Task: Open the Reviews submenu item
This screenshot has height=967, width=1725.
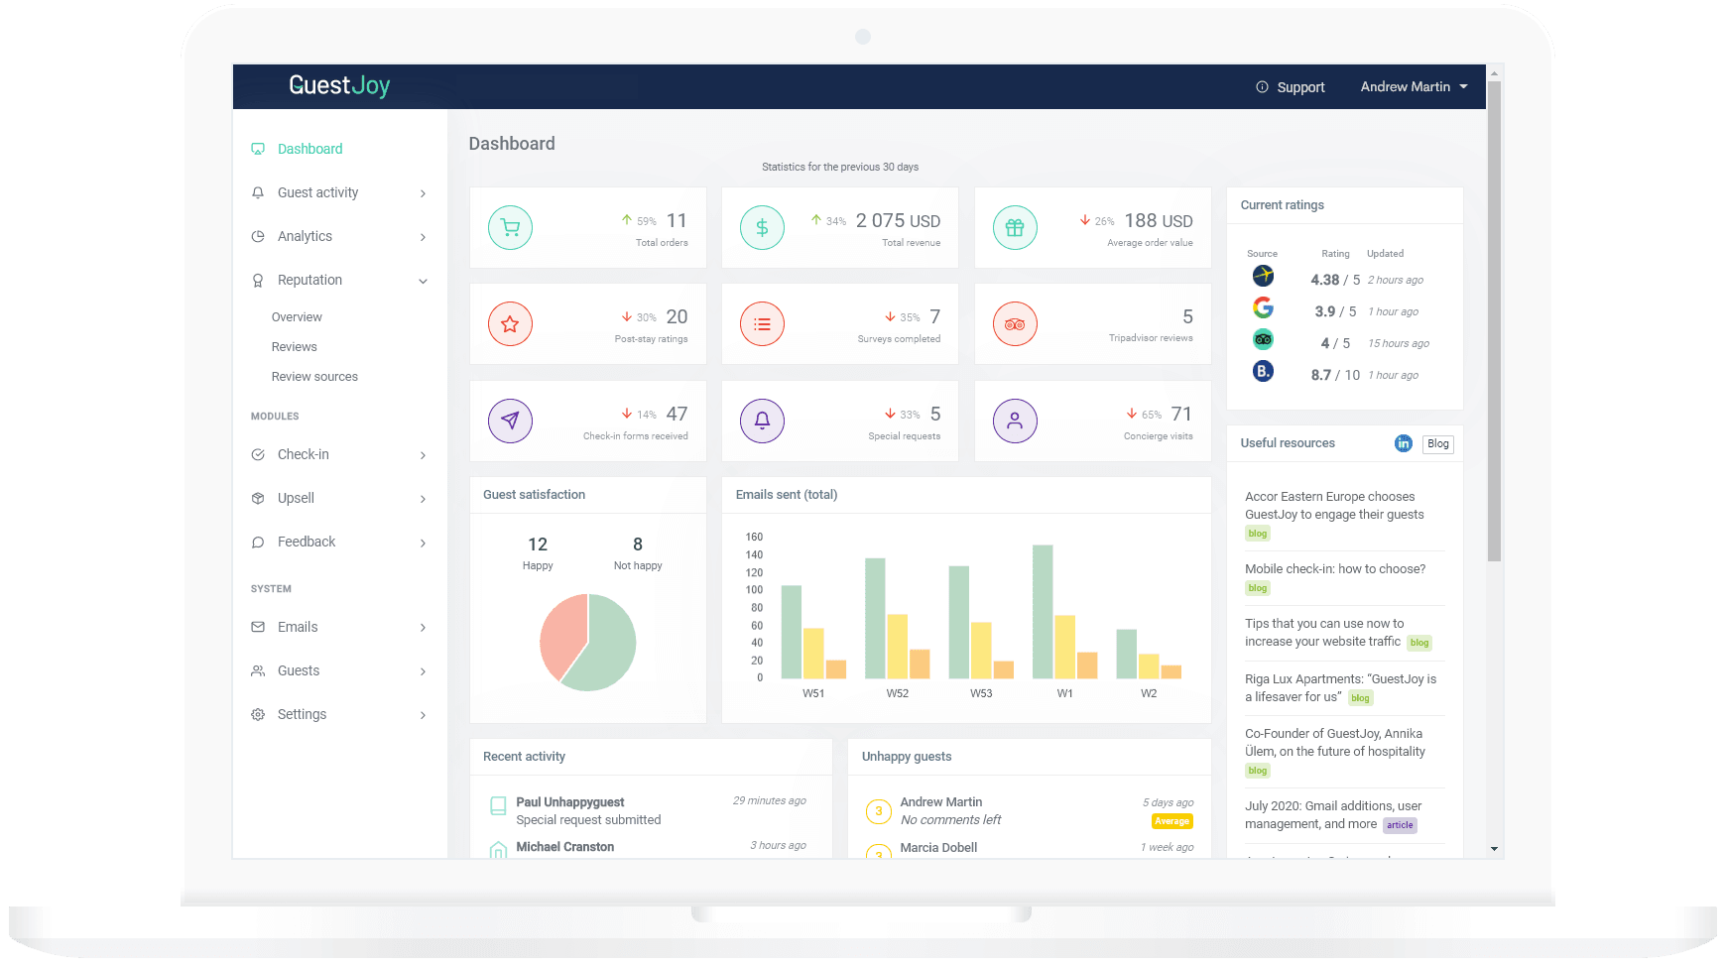Action: [294, 346]
